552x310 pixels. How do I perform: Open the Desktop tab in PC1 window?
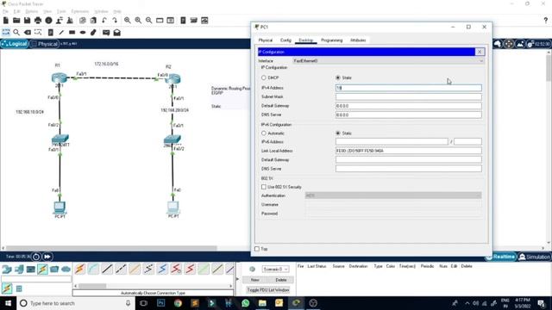tap(305, 40)
